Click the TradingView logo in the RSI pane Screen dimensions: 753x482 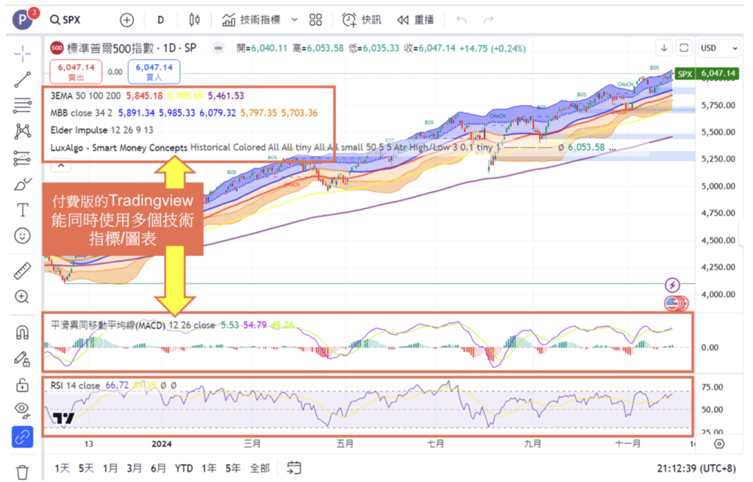(x=63, y=418)
